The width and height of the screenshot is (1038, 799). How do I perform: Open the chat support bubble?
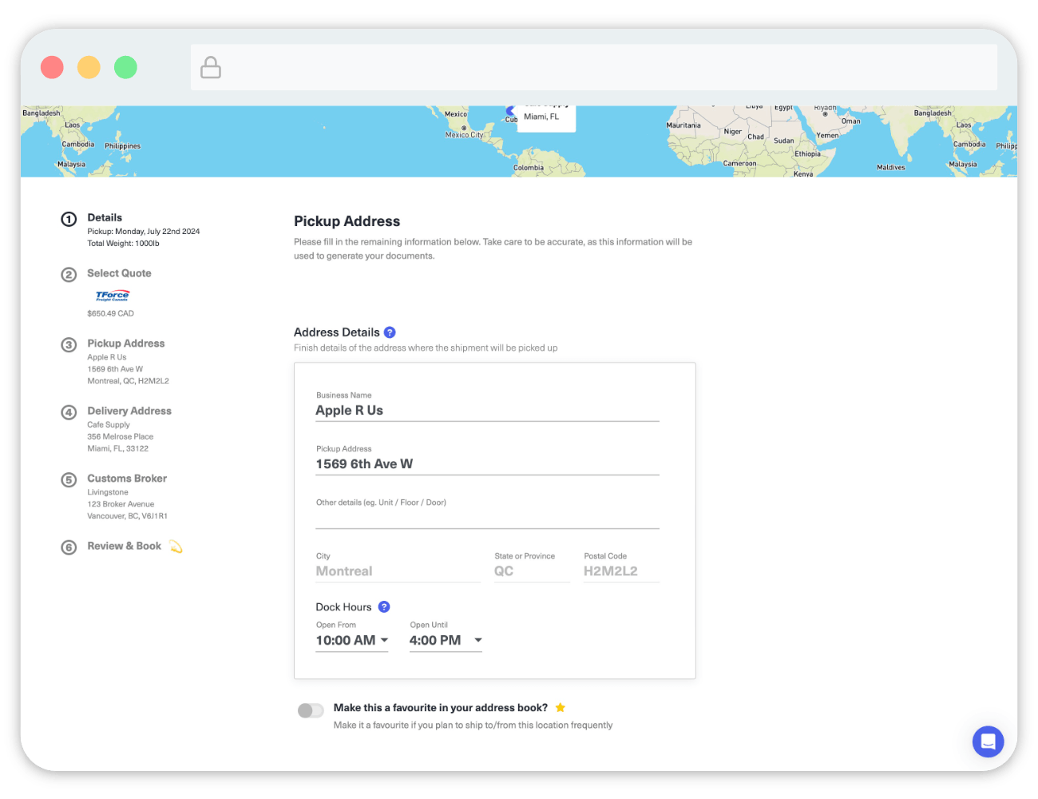(988, 741)
